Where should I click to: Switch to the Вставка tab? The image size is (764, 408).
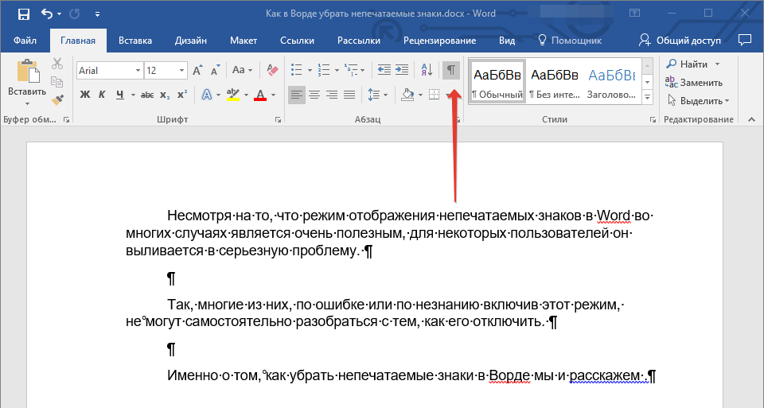point(135,41)
